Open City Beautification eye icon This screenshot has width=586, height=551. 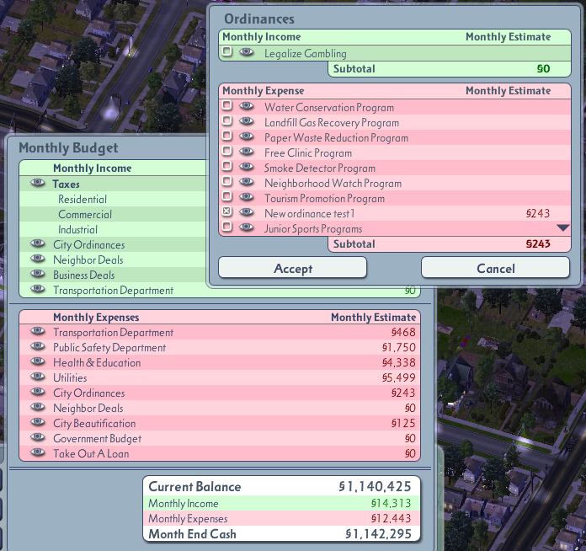(37, 422)
